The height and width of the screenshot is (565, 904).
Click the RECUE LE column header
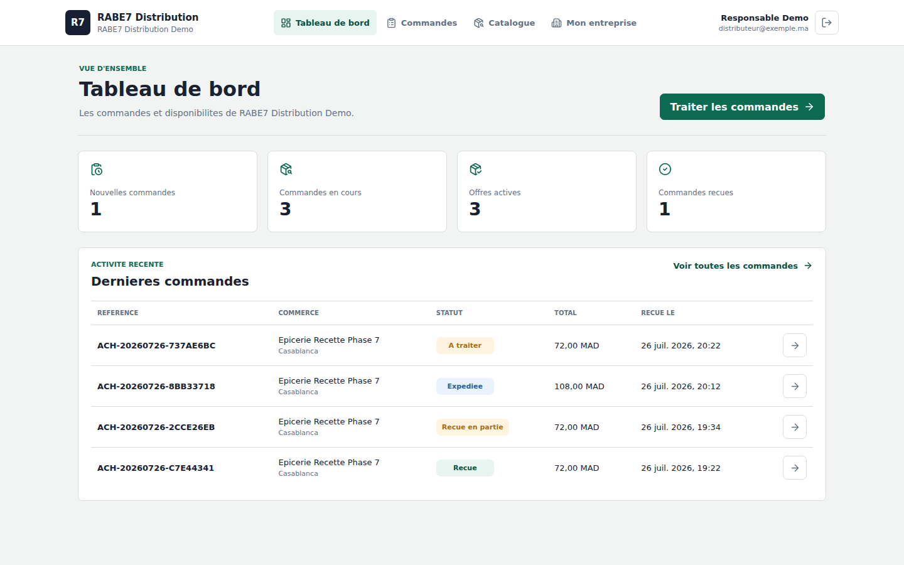click(x=658, y=313)
